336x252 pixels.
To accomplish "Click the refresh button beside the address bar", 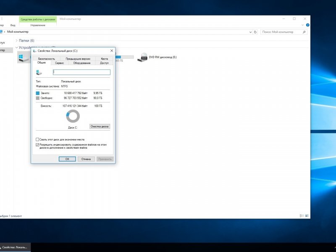I will coord(255,32).
